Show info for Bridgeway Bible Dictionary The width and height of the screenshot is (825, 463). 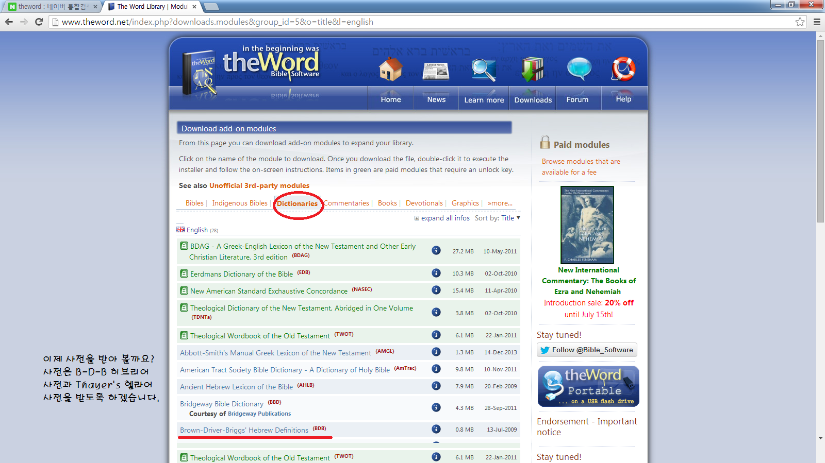(436, 407)
